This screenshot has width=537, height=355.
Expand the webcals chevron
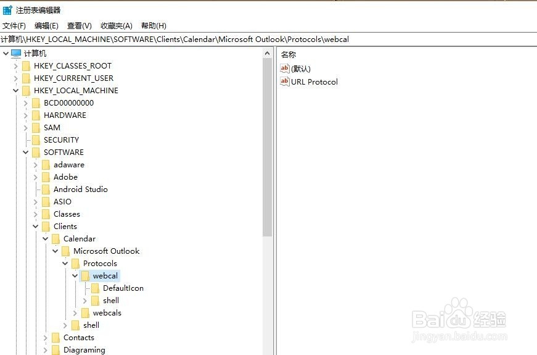pos(75,313)
